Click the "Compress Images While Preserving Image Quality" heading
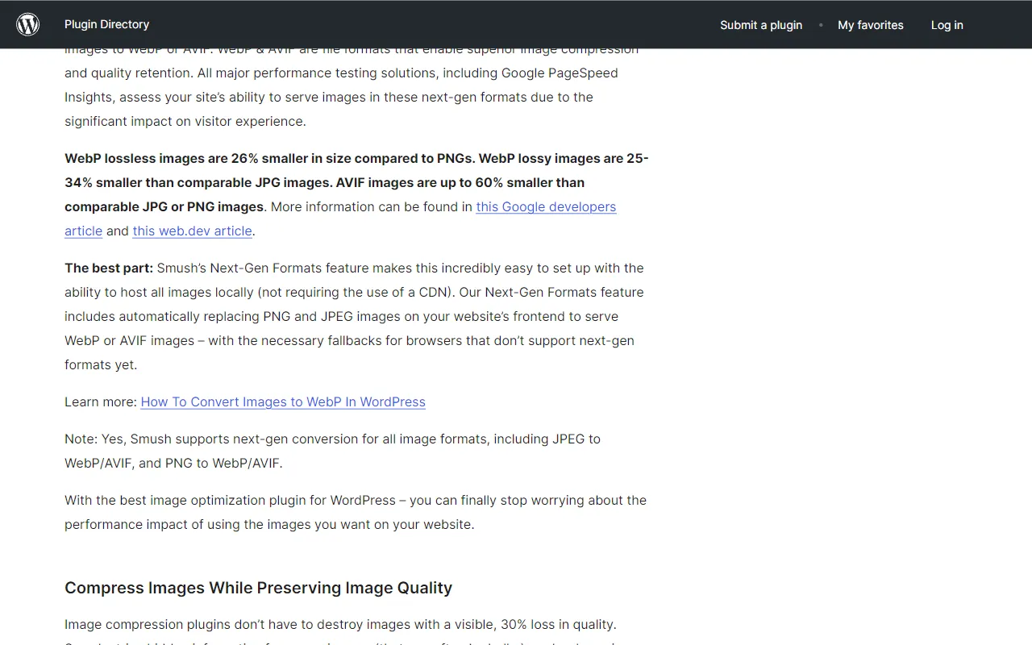Image resolution: width=1032 pixels, height=645 pixels. (258, 588)
